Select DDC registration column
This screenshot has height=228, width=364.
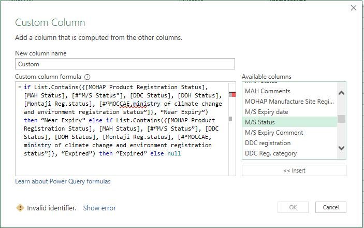pos(289,143)
